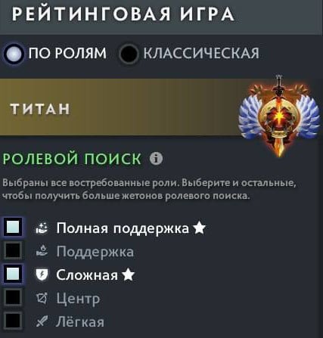The height and width of the screenshot is (338, 323).
Task: Click the hard support icon by "Полная поддержка"
Action: [x=42, y=228]
